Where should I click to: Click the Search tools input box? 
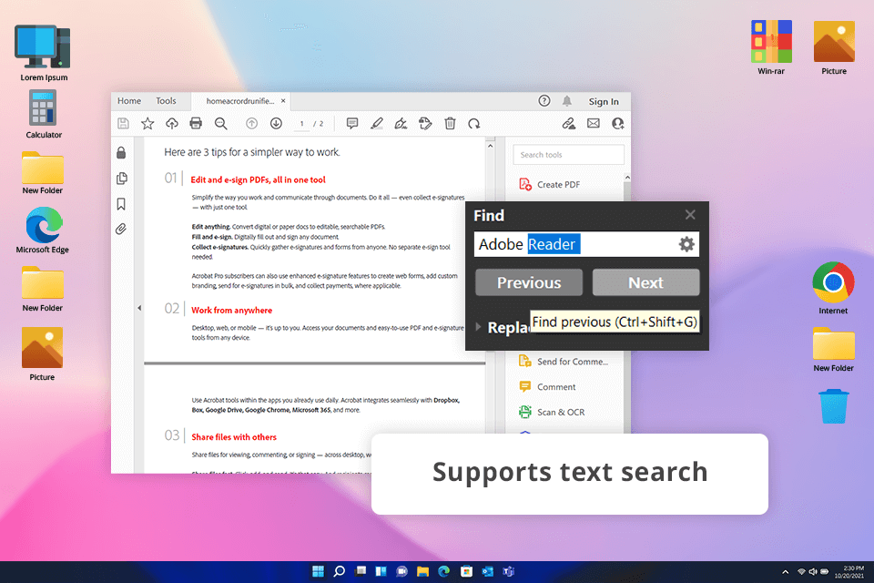[x=568, y=155]
